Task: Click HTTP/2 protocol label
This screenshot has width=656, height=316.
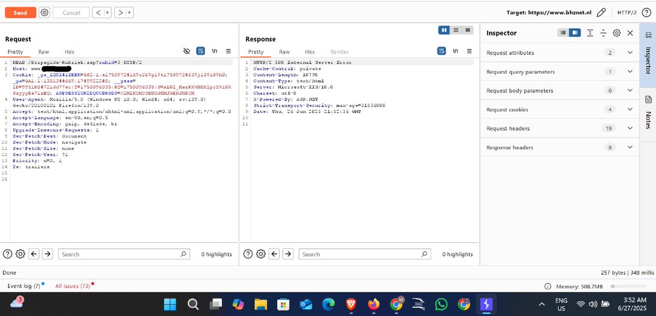Action: (627, 12)
